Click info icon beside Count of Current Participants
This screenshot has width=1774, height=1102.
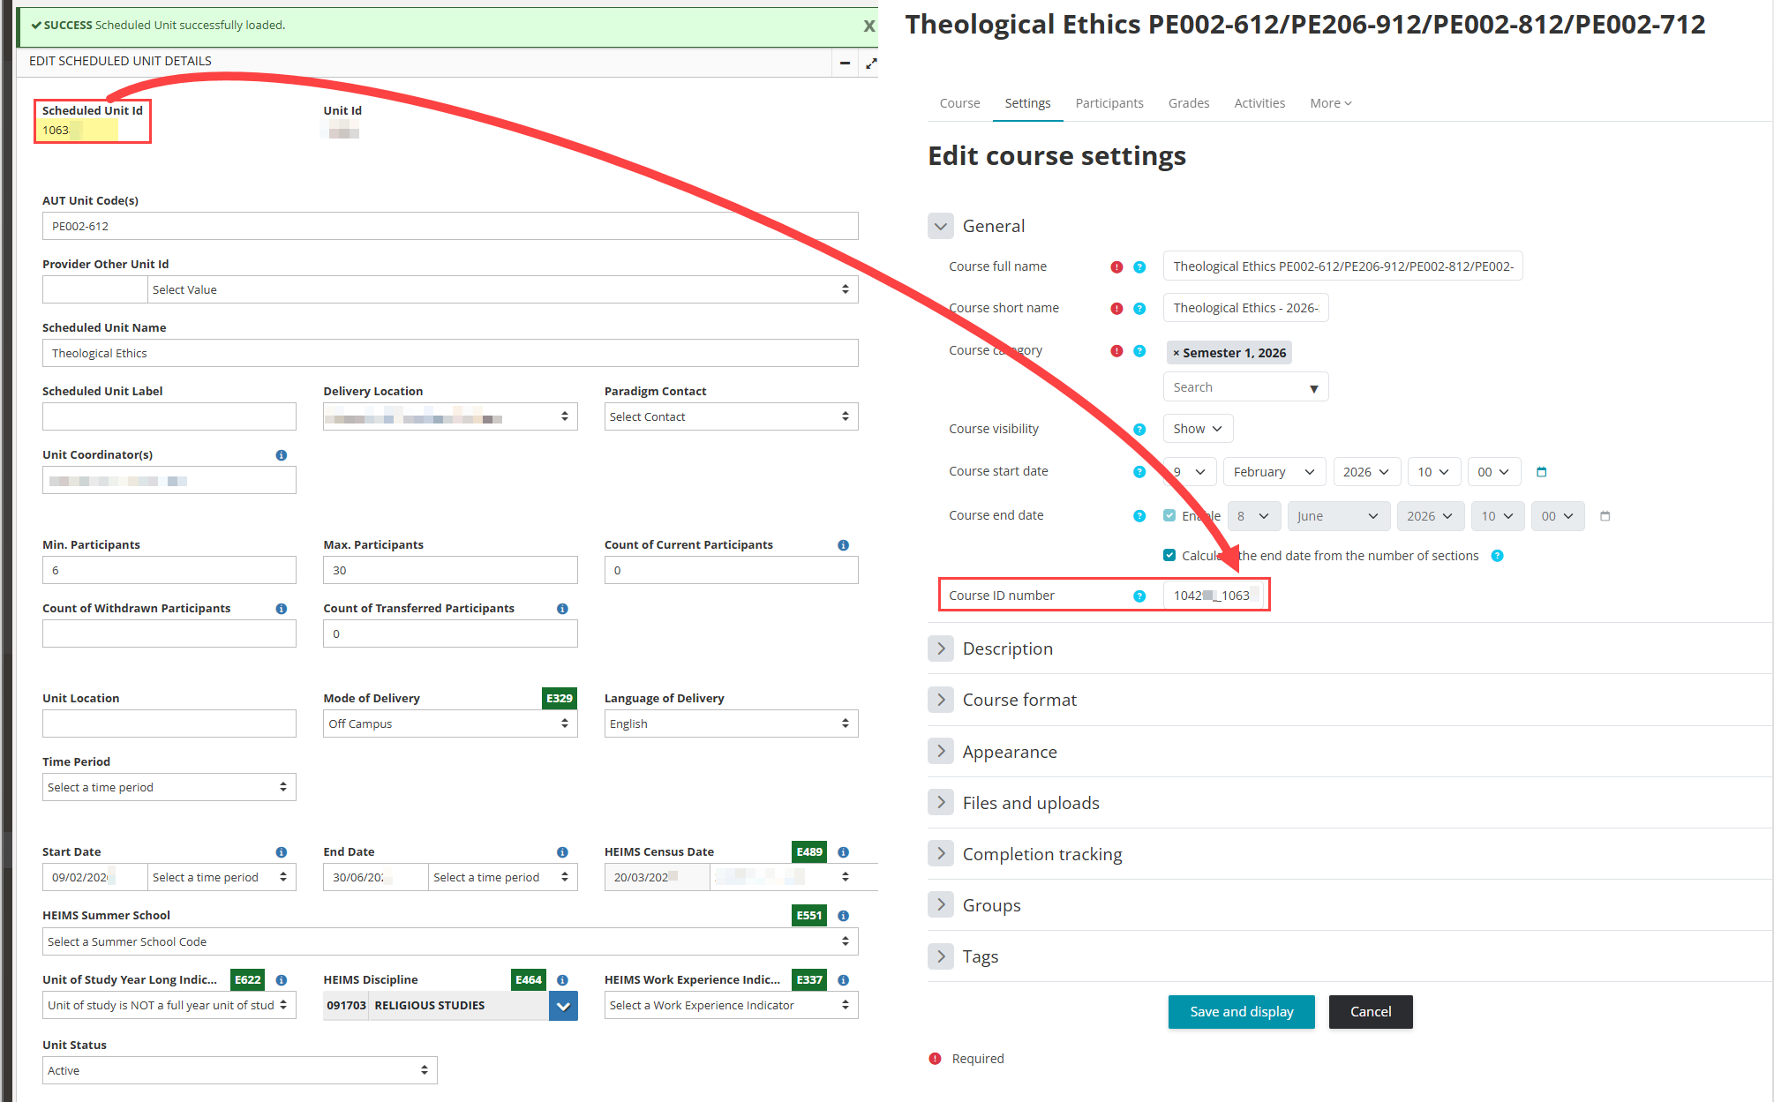tap(843, 545)
